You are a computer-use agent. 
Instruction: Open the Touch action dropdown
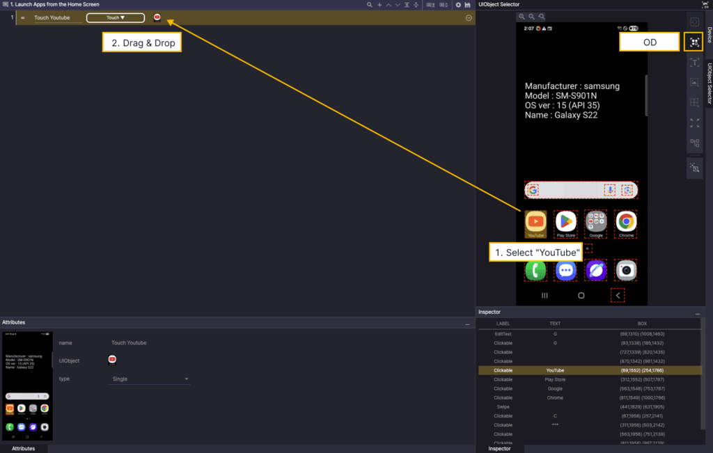[116, 17]
